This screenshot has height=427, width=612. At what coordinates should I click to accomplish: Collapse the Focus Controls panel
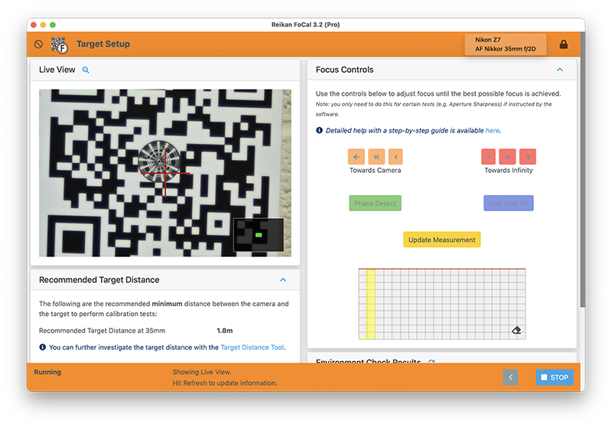(x=560, y=70)
